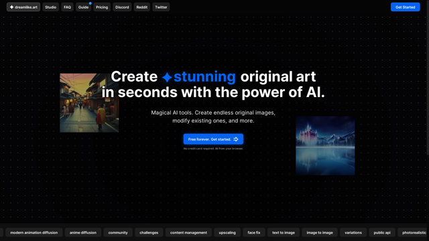
Task: Select the community tag
Action: 118,232
